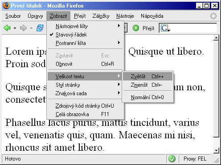Image resolution: width=221 pixels, height=165 pixels.
Task: Select Celá obrazovka F11 entry
Action: (x=85, y=114)
